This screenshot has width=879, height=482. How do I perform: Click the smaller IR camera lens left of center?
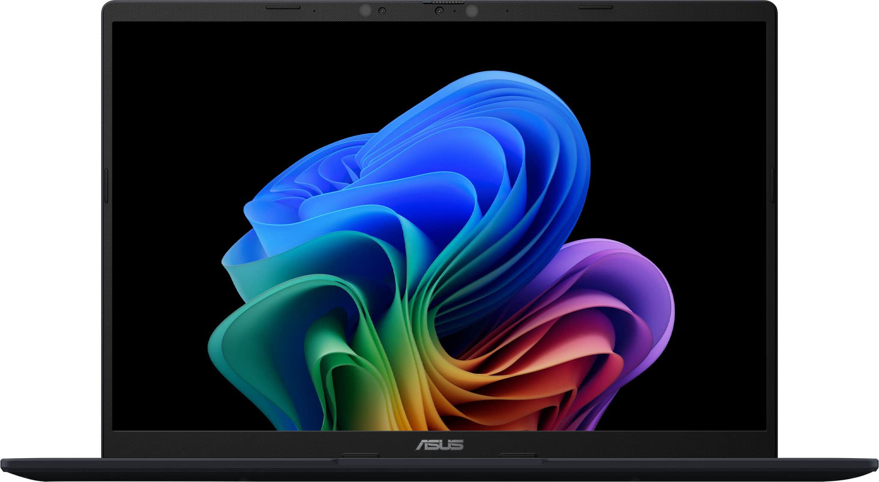coord(382,11)
